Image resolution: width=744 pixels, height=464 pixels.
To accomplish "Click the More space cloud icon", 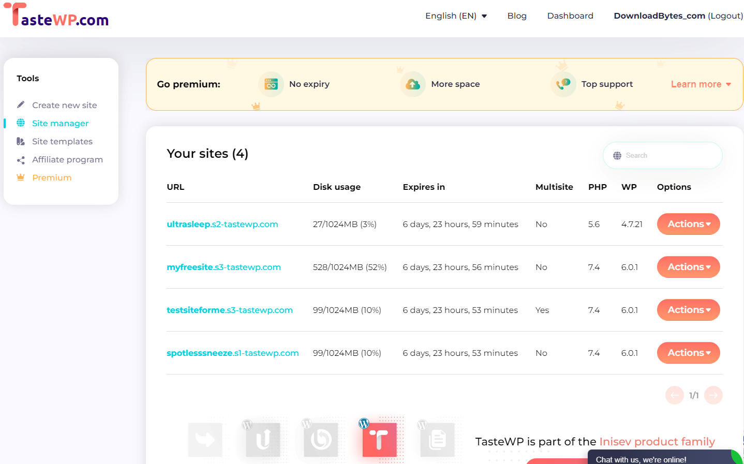I will (x=413, y=84).
